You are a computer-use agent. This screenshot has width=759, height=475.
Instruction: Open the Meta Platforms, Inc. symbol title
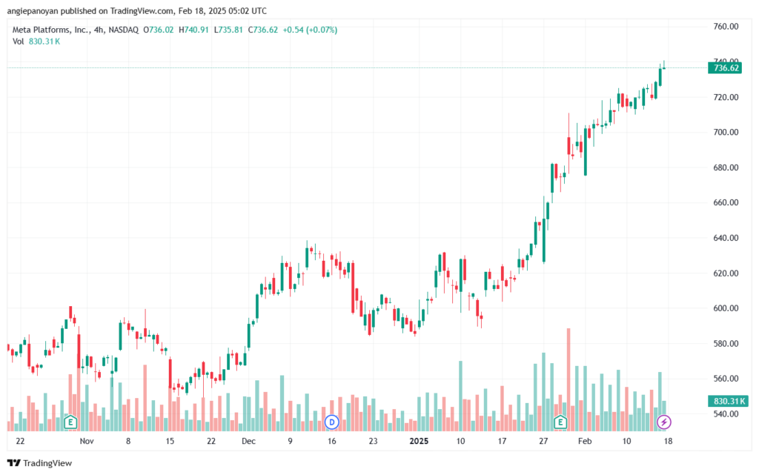click(51, 30)
